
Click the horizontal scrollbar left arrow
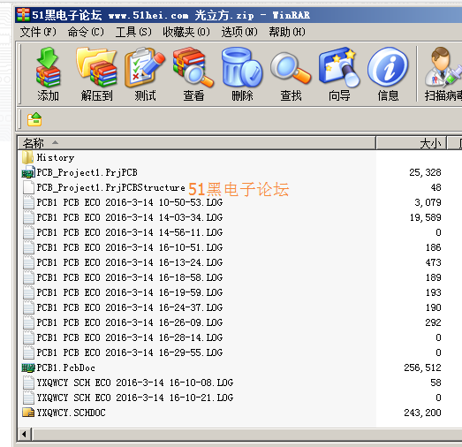pyautogui.click(x=25, y=435)
